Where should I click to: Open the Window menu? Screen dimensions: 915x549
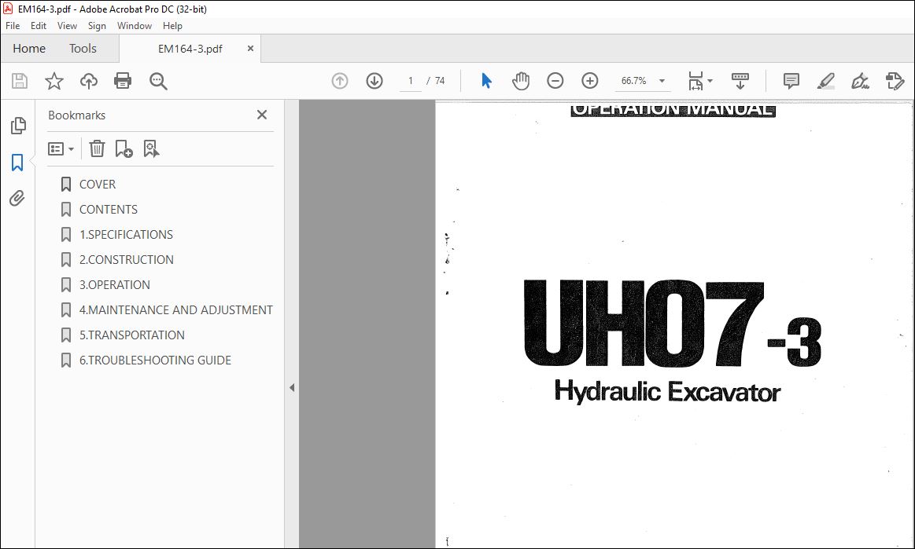point(135,26)
